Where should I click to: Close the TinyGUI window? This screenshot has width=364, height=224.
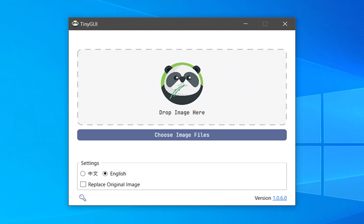point(285,24)
